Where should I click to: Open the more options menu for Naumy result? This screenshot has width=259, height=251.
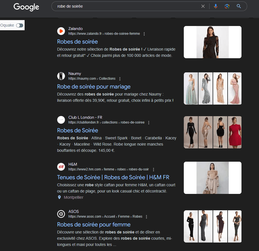120,79
